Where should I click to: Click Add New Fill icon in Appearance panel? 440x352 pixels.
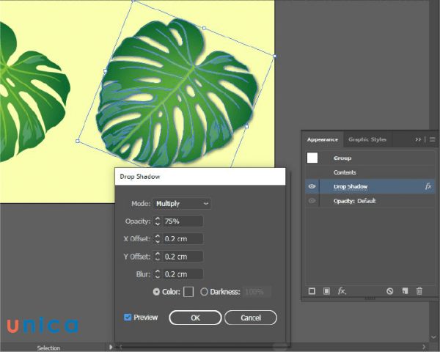point(326,291)
